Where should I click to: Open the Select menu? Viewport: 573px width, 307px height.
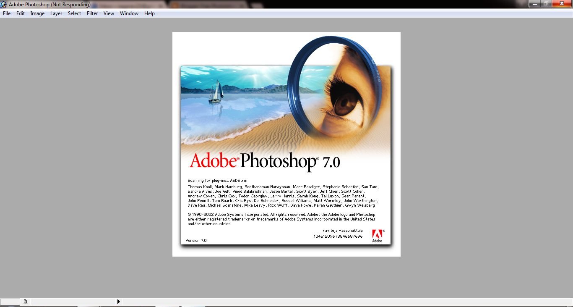75,13
